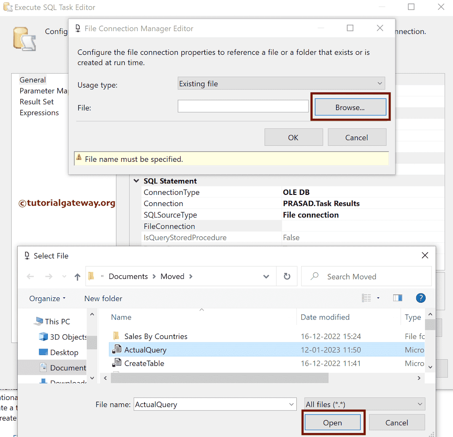Click inside the empty File text field
This screenshot has width=453, height=437.
click(243, 106)
